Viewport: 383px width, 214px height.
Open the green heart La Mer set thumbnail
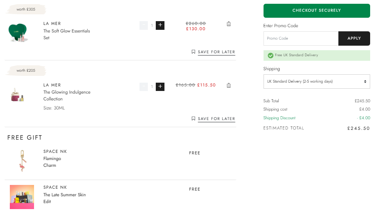(18, 32)
